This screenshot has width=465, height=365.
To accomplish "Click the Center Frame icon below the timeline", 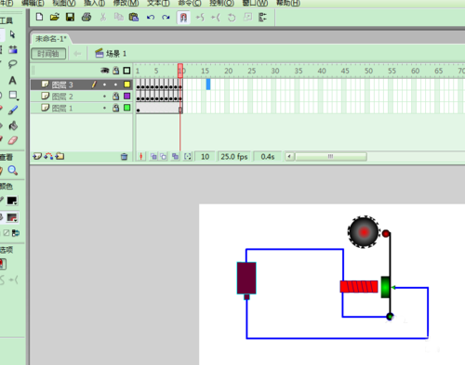I will (x=141, y=157).
